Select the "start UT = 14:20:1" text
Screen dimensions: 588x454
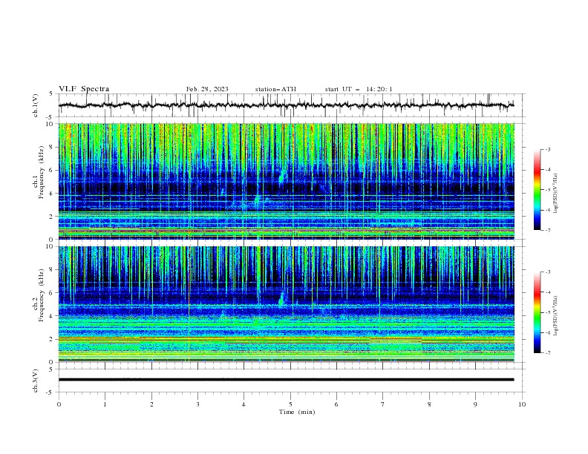click(x=359, y=89)
